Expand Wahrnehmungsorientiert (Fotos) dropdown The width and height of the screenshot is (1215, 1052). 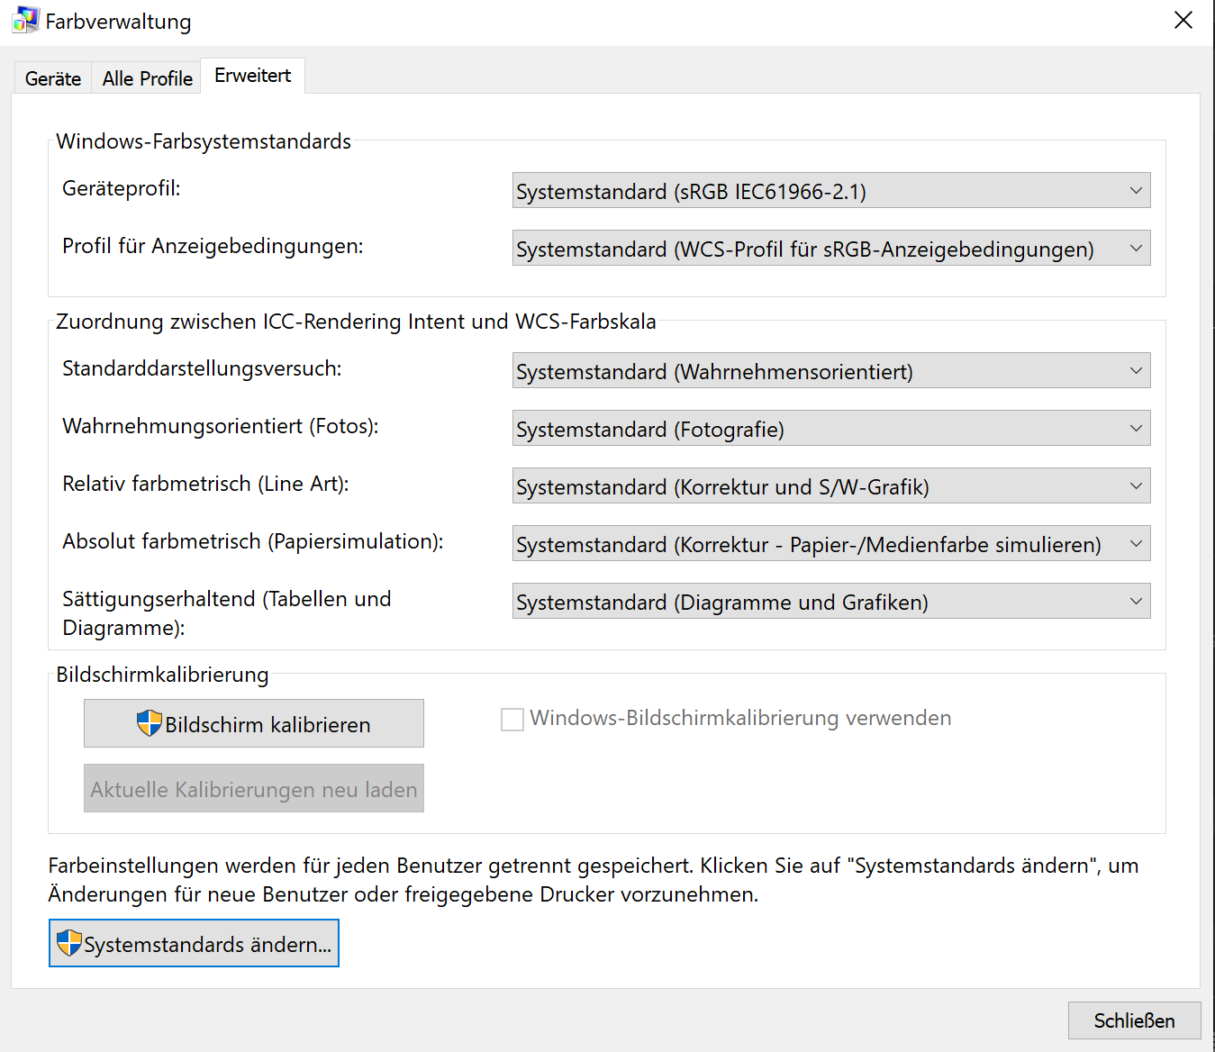830,429
